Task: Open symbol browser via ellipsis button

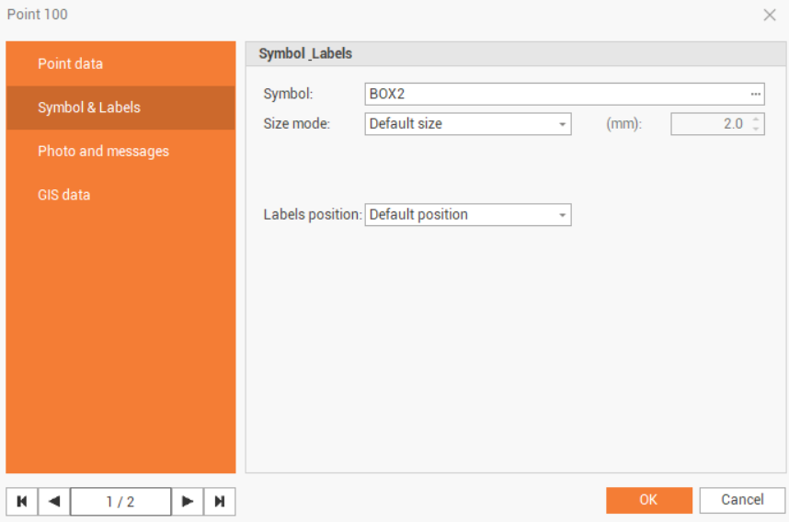Action: [755, 94]
